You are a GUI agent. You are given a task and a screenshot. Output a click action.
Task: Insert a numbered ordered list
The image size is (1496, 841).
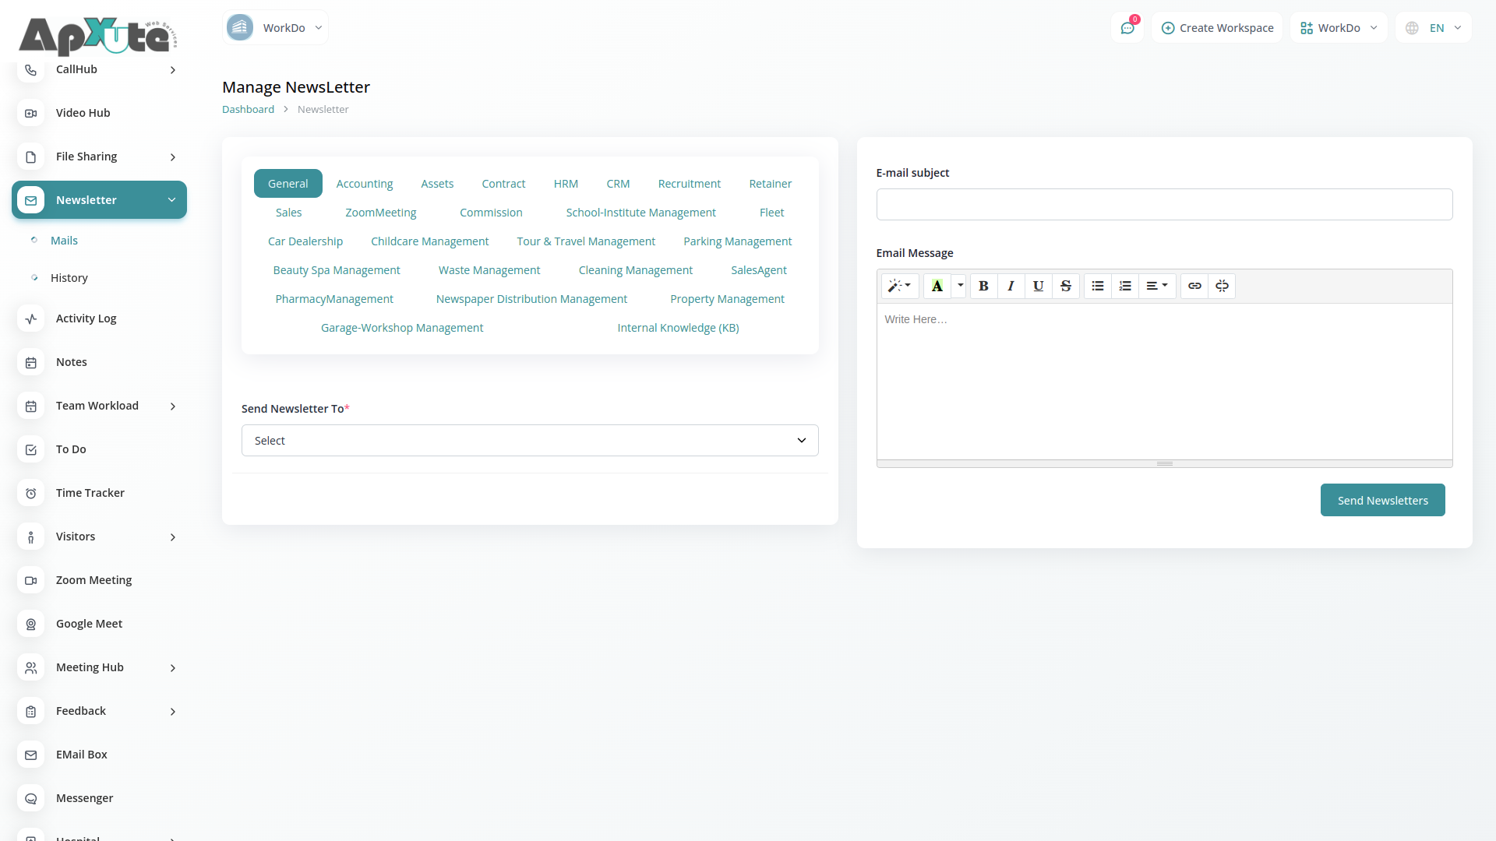point(1125,286)
